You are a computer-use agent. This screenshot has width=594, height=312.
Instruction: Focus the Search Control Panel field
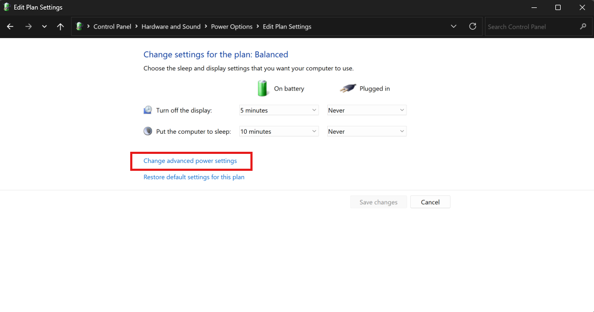click(x=532, y=26)
